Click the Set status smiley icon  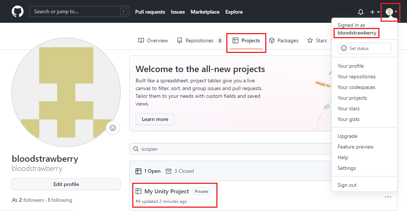(x=344, y=48)
